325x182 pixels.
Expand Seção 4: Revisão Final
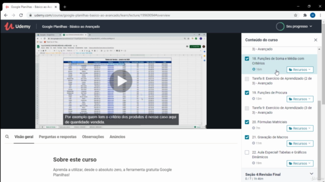[x=311, y=174]
